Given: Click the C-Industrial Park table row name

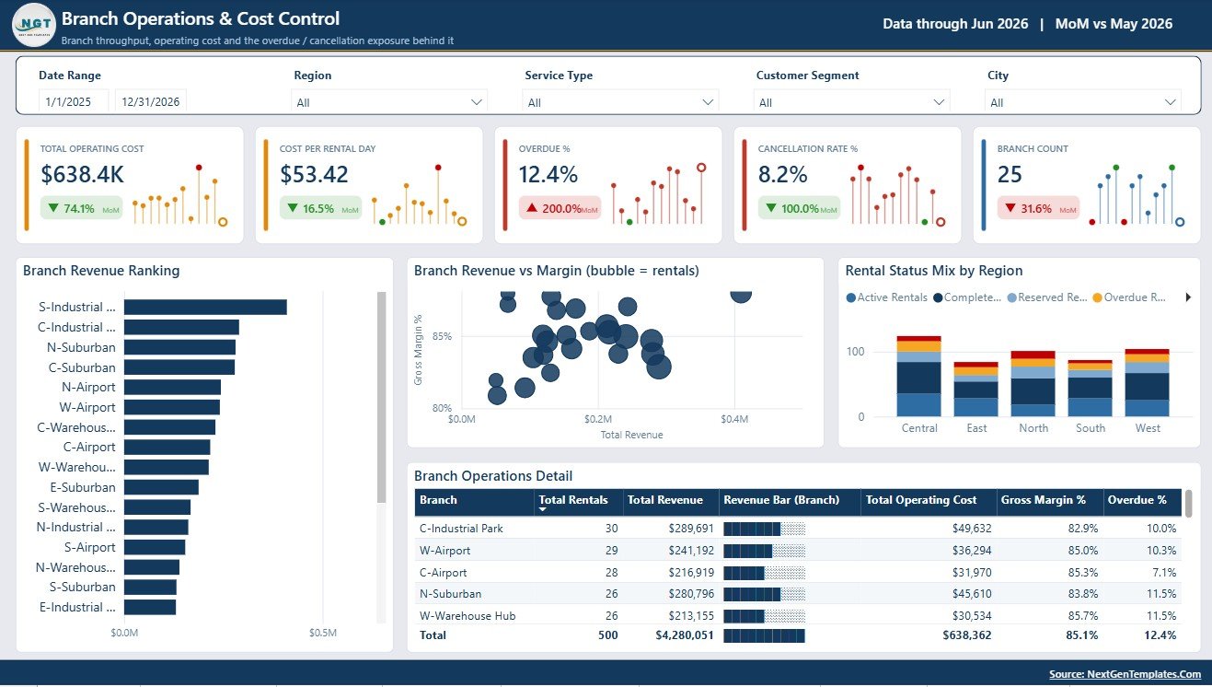Looking at the screenshot, I should tap(461, 529).
